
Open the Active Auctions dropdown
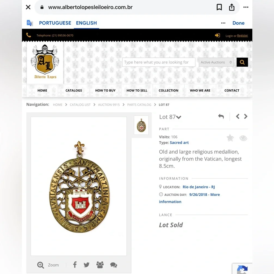[216, 62]
